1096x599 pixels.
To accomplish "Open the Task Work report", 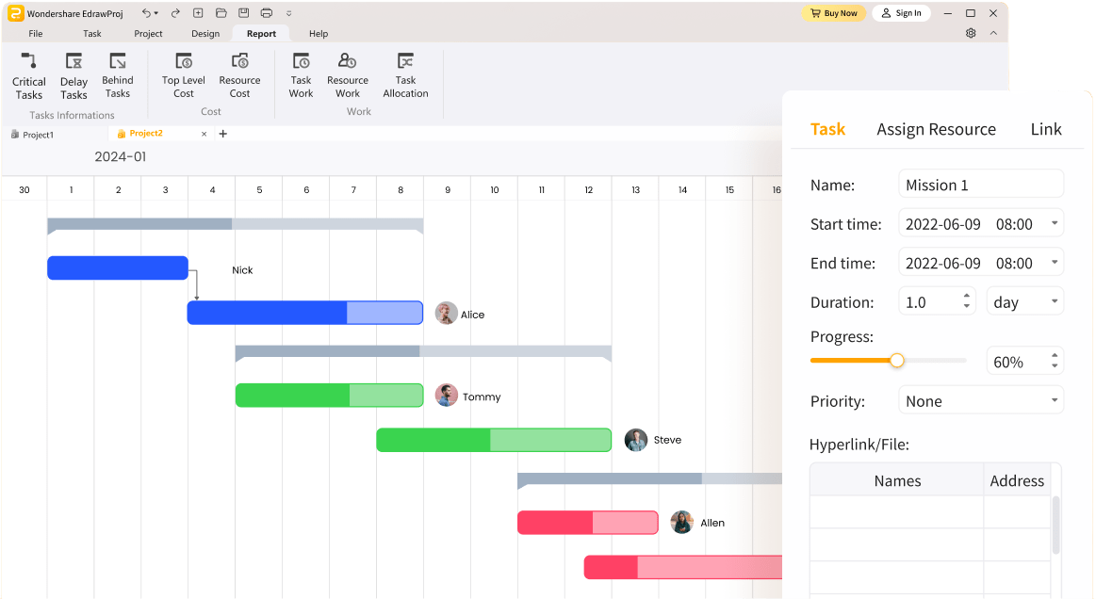I will point(302,74).
